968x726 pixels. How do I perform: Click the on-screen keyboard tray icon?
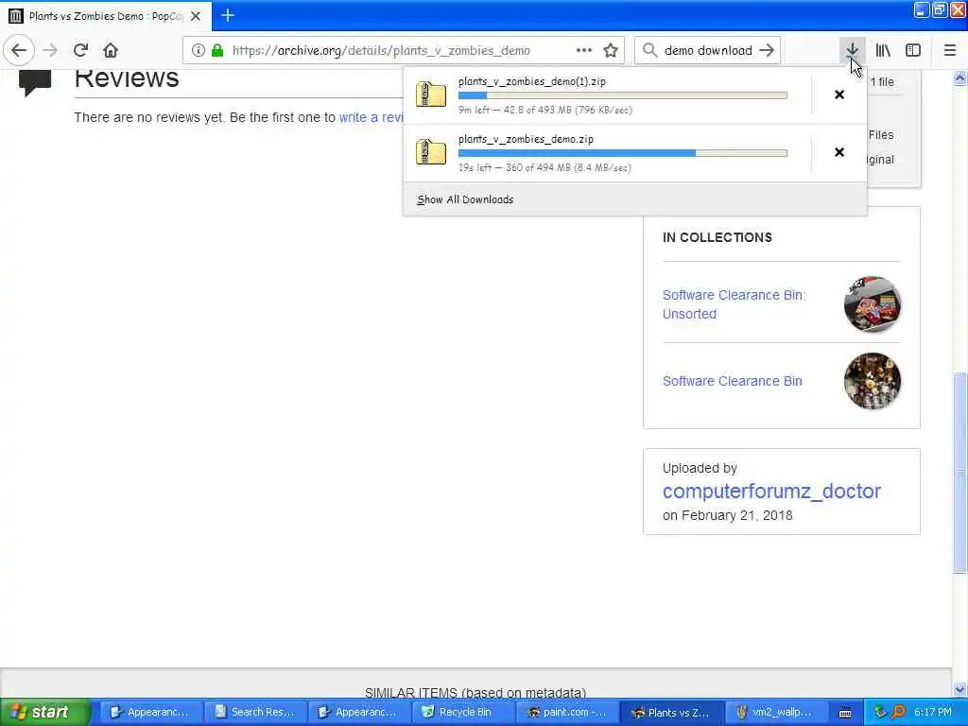tap(845, 713)
